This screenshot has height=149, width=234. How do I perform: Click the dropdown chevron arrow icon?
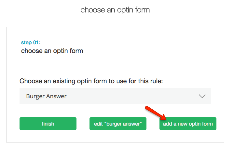click(202, 96)
